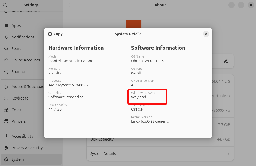Viewport: 256px width, 166px height.
Task: Open Accessibility settings
Action: [x=31, y=136]
